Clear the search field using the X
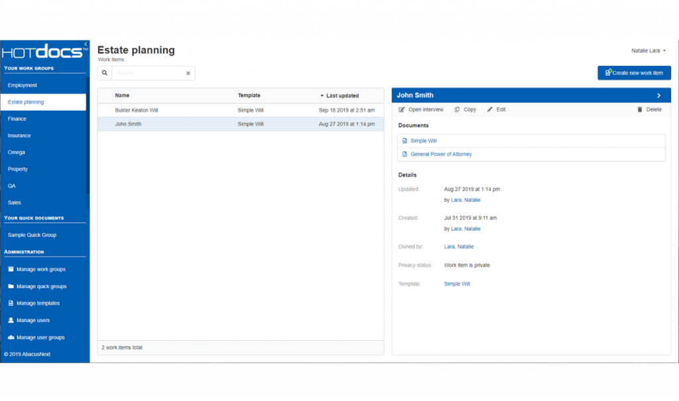This screenshot has height=401, width=679. point(188,73)
